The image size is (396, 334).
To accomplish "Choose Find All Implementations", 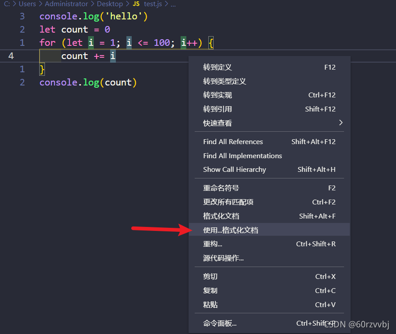I will tap(242, 156).
